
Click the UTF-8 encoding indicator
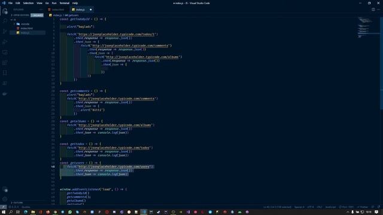click(310, 207)
